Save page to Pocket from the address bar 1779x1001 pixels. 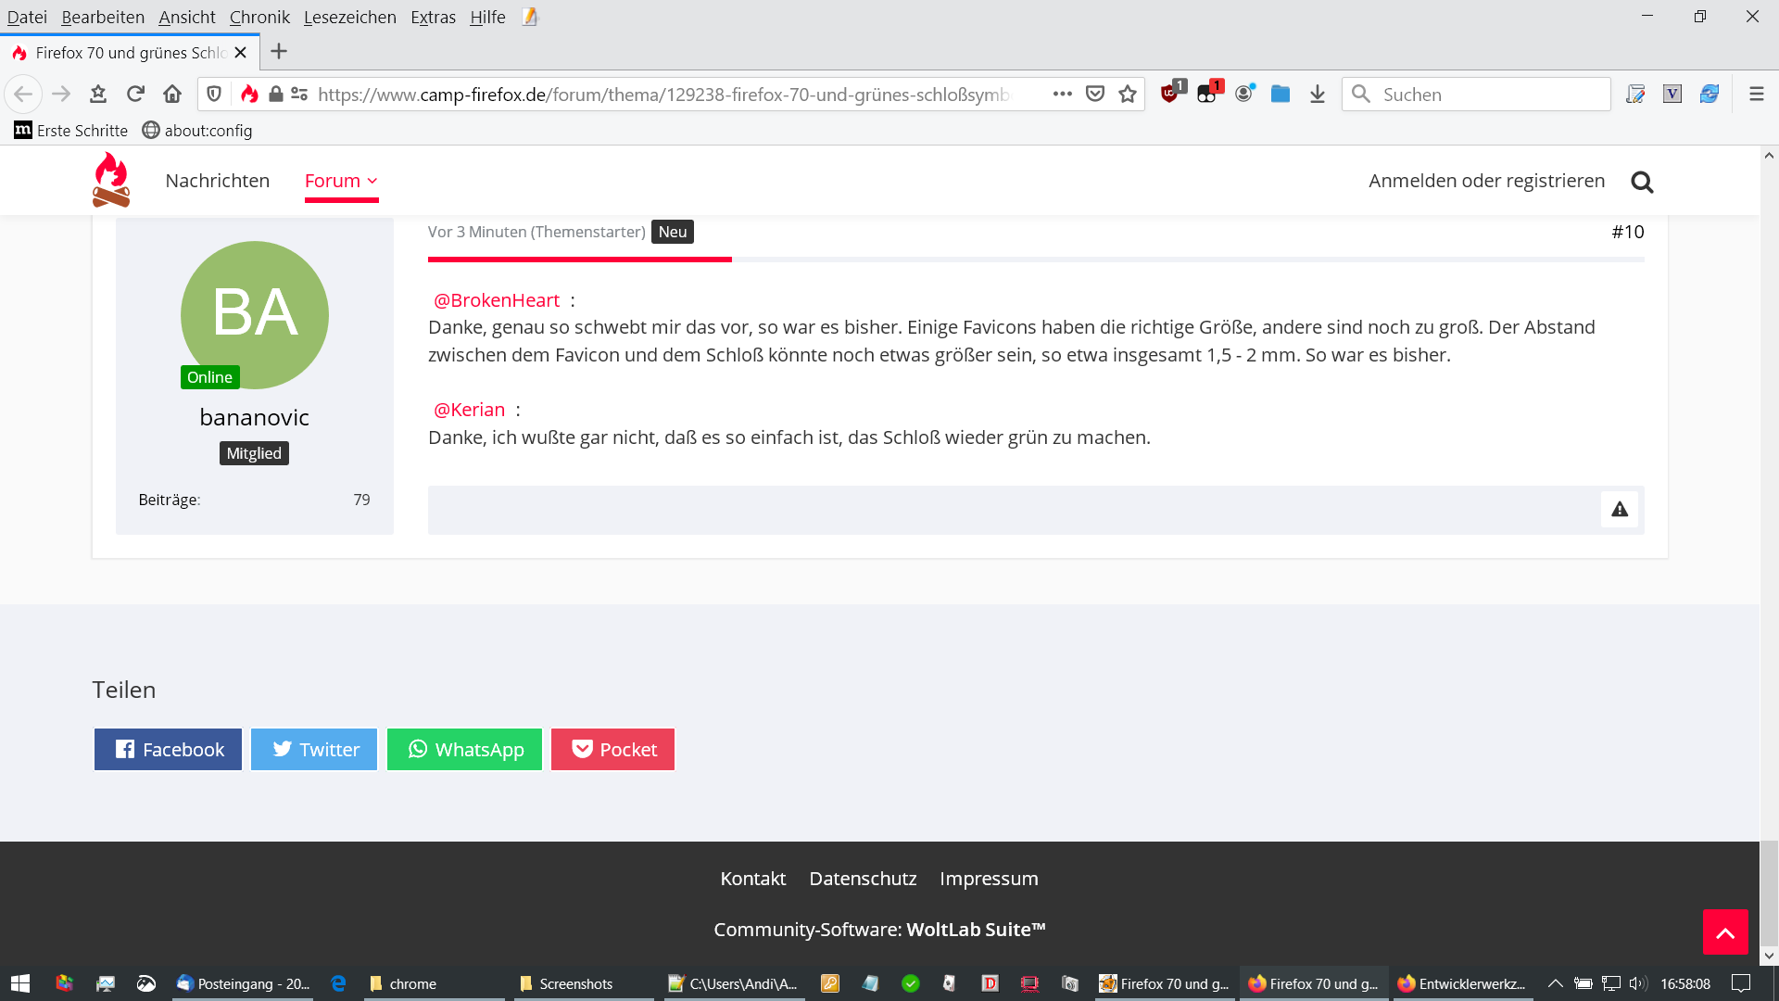click(1095, 94)
